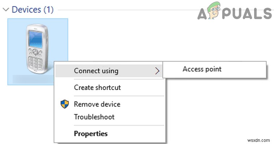Viewport: 274px width, 144px height.
Task: Collapse the Devices group chevron
Action: pyautogui.click(x=5, y=10)
